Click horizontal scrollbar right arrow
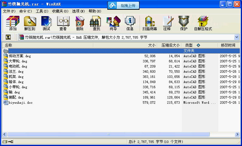This screenshot has width=242, height=146. 237,134
